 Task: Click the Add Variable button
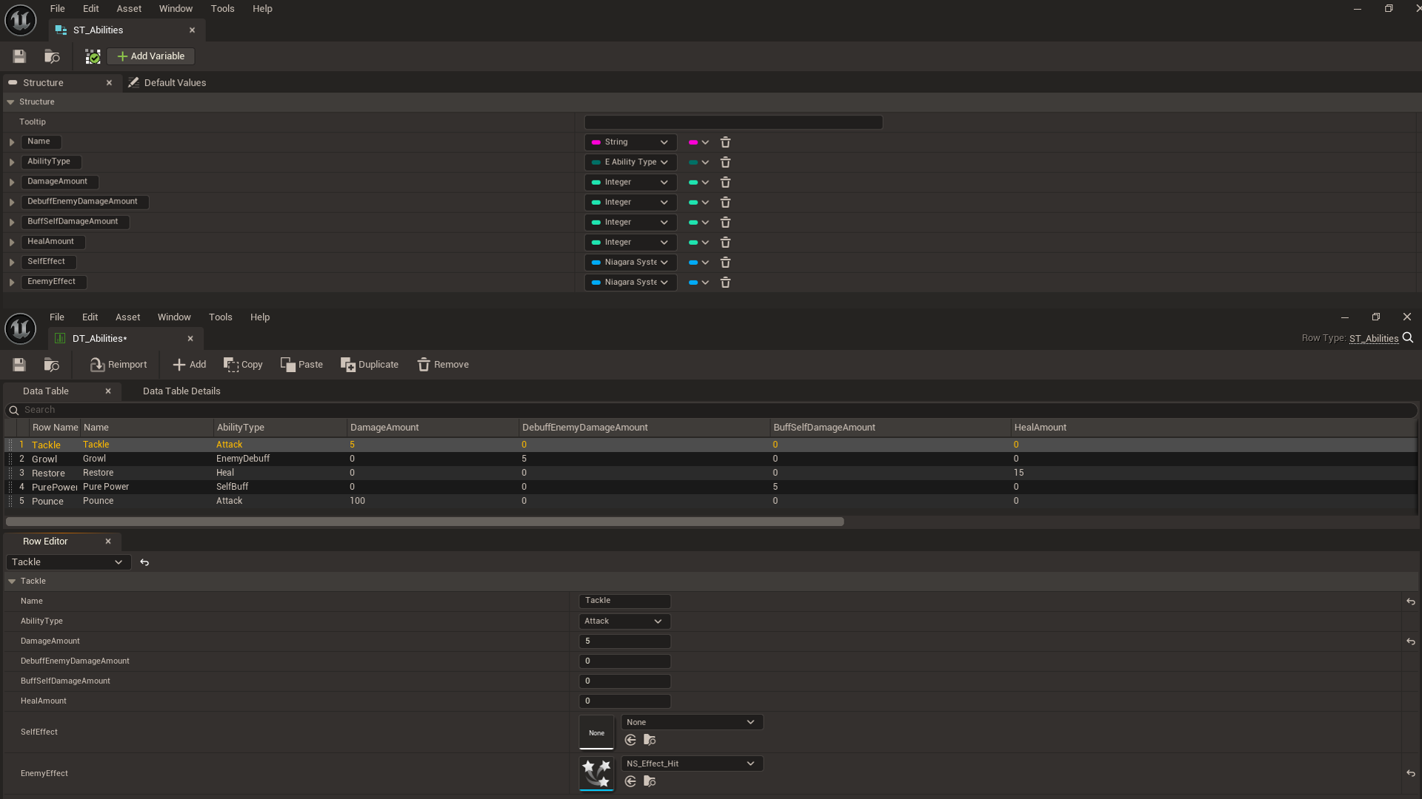point(151,56)
